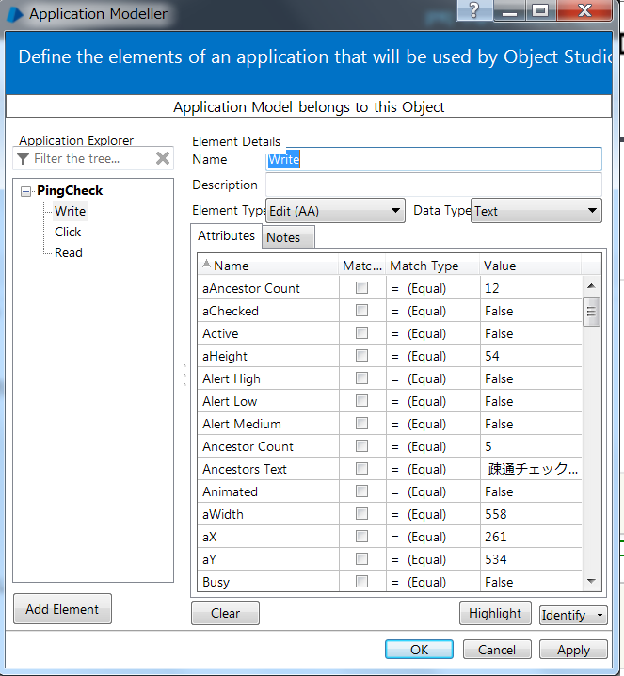Image resolution: width=624 pixels, height=676 pixels.
Task: Click the attributes list scrollbar thumb
Action: (592, 312)
